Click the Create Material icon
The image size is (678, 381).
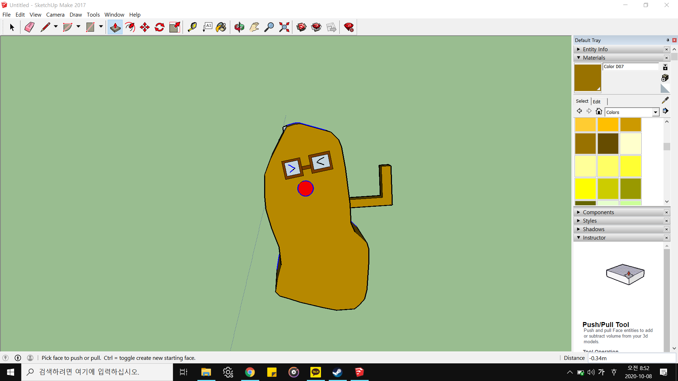[x=665, y=78]
